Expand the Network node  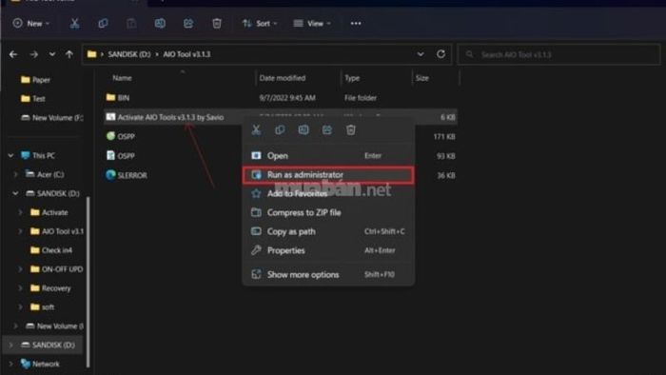tap(11, 364)
